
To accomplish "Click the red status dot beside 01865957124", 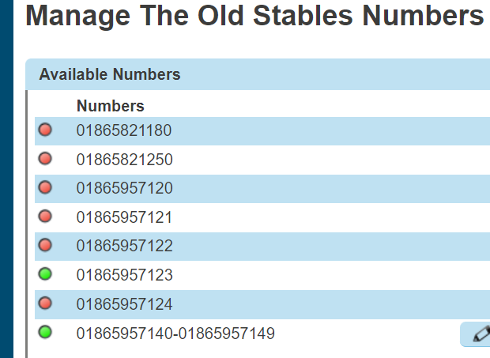I will pyautogui.click(x=45, y=303).
